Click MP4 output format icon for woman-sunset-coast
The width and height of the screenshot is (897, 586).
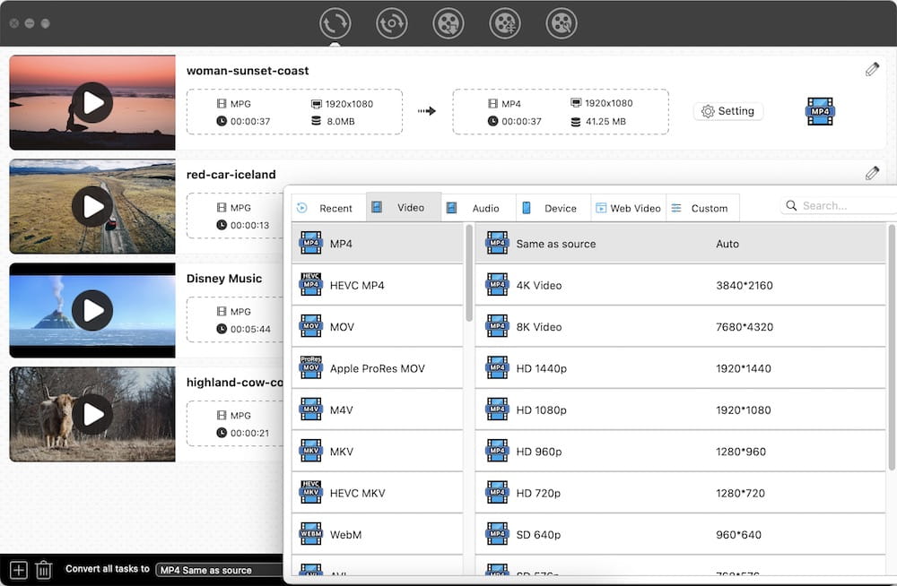click(820, 111)
